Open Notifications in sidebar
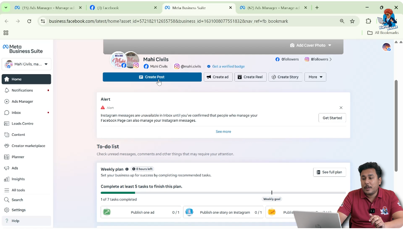Image resolution: width=403 pixels, height=229 pixels. coord(26,90)
